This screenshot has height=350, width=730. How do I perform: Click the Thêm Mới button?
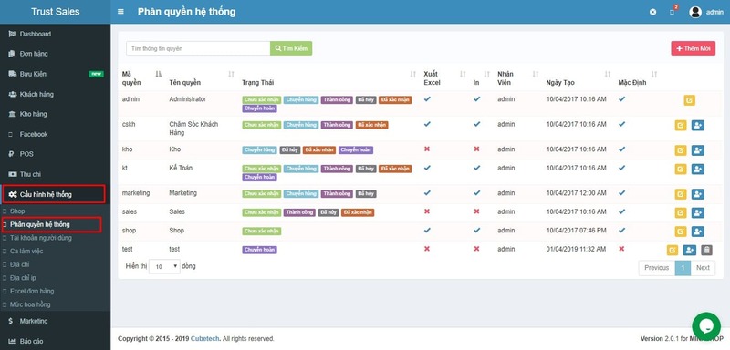(x=693, y=48)
